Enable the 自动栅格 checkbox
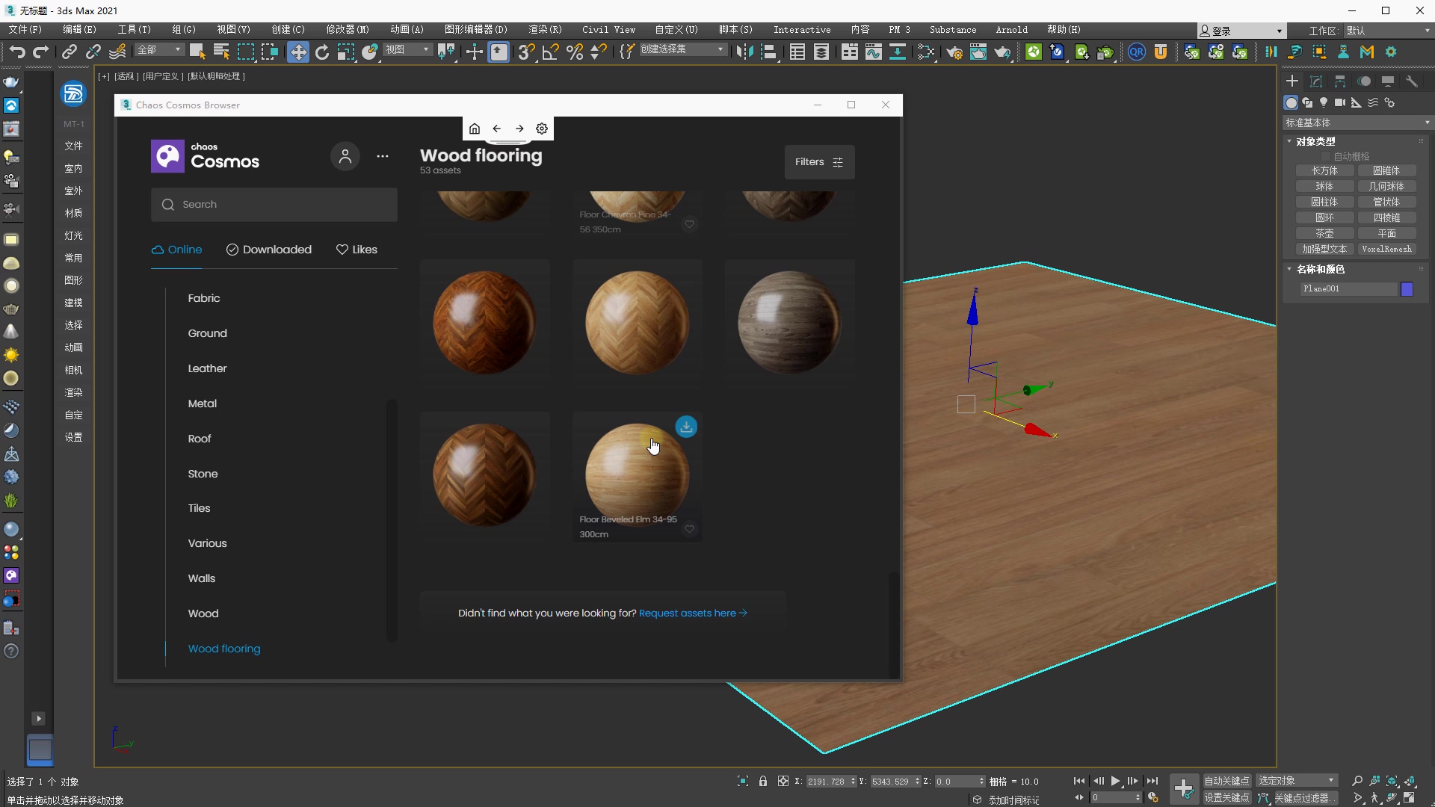1435x807 pixels. click(x=1327, y=156)
